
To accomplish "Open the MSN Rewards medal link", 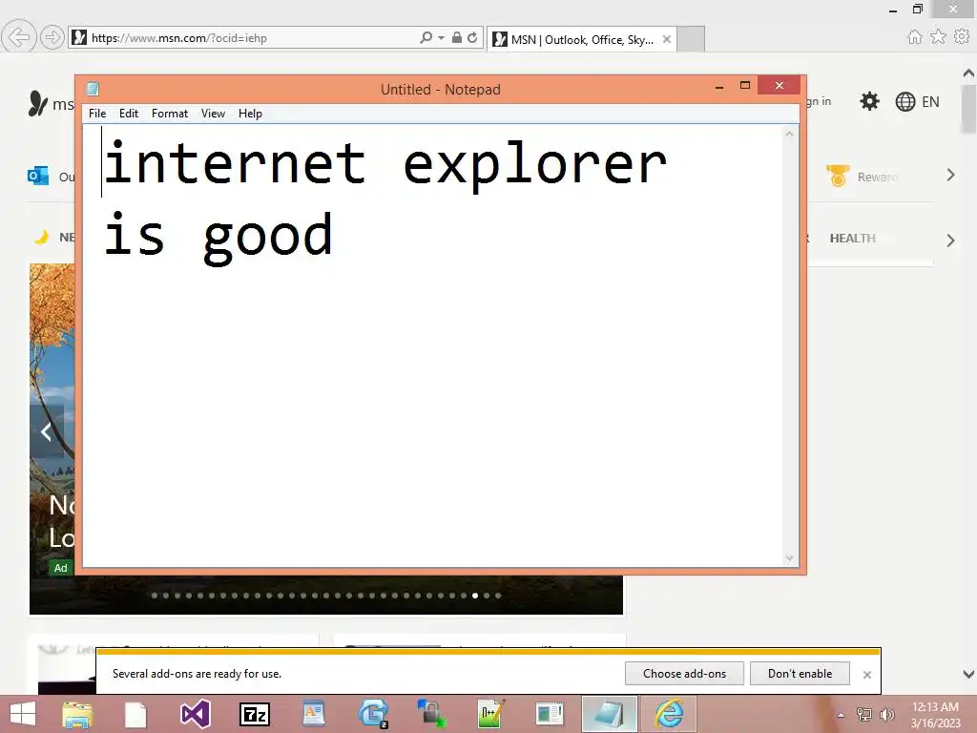I will pos(838,177).
